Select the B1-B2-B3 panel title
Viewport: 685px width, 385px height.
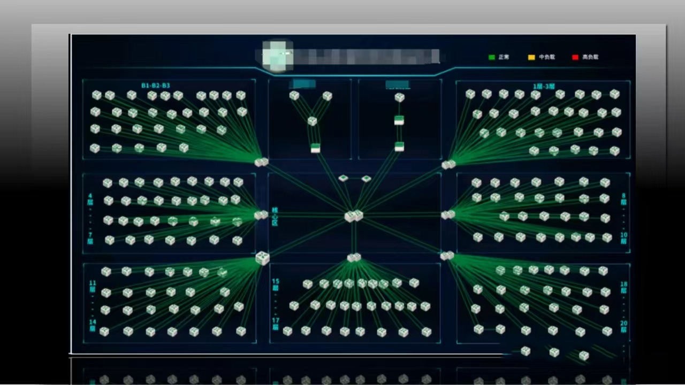(156, 86)
